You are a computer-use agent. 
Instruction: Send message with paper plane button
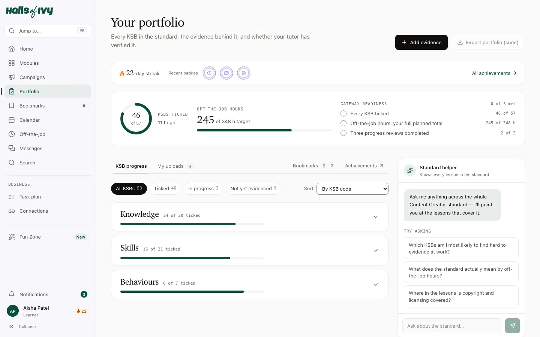click(x=513, y=326)
